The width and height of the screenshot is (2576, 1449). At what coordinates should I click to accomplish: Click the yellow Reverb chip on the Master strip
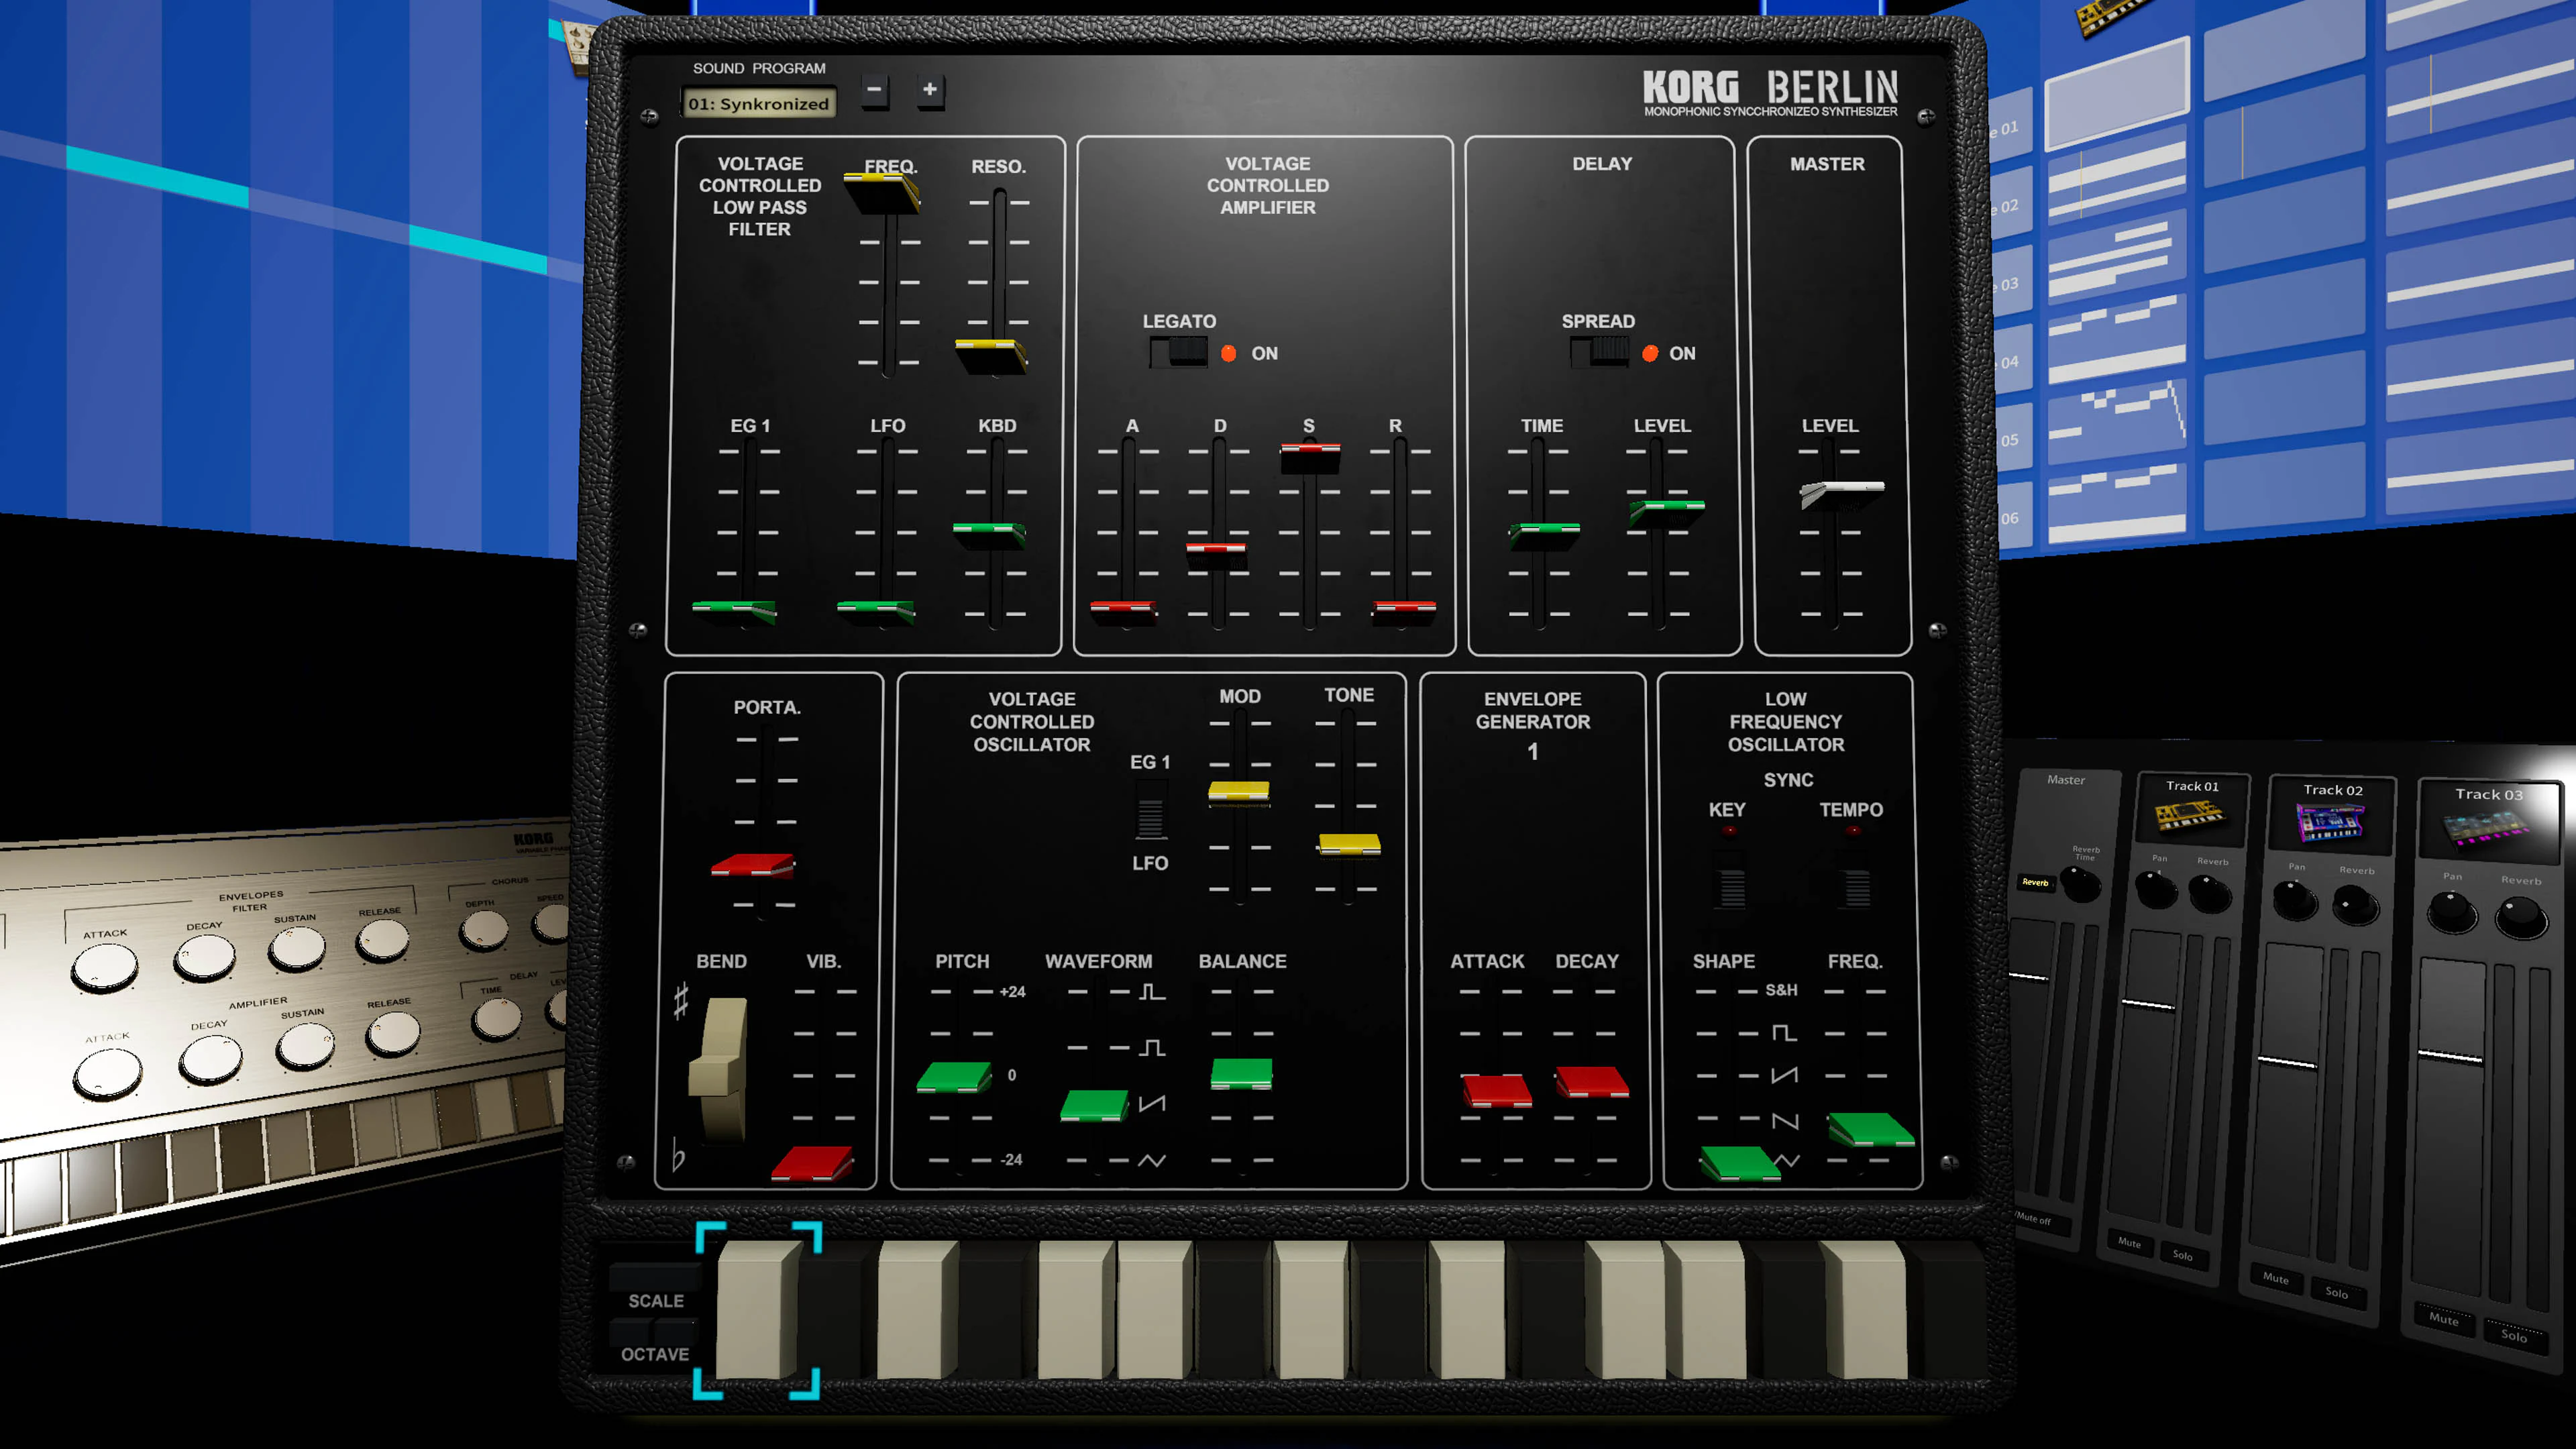(x=2036, y=883)
